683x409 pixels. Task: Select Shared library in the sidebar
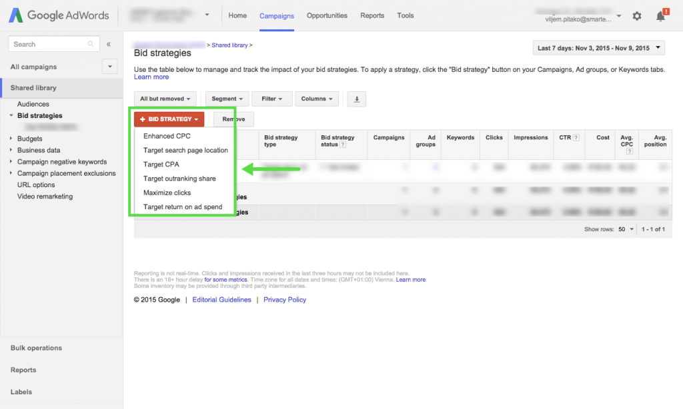pyautogui.click(x=61, y=88)
